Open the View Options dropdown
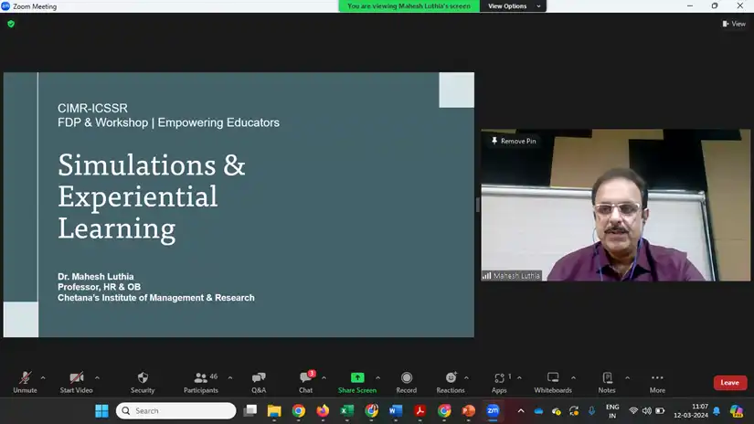 pos(514,6)
